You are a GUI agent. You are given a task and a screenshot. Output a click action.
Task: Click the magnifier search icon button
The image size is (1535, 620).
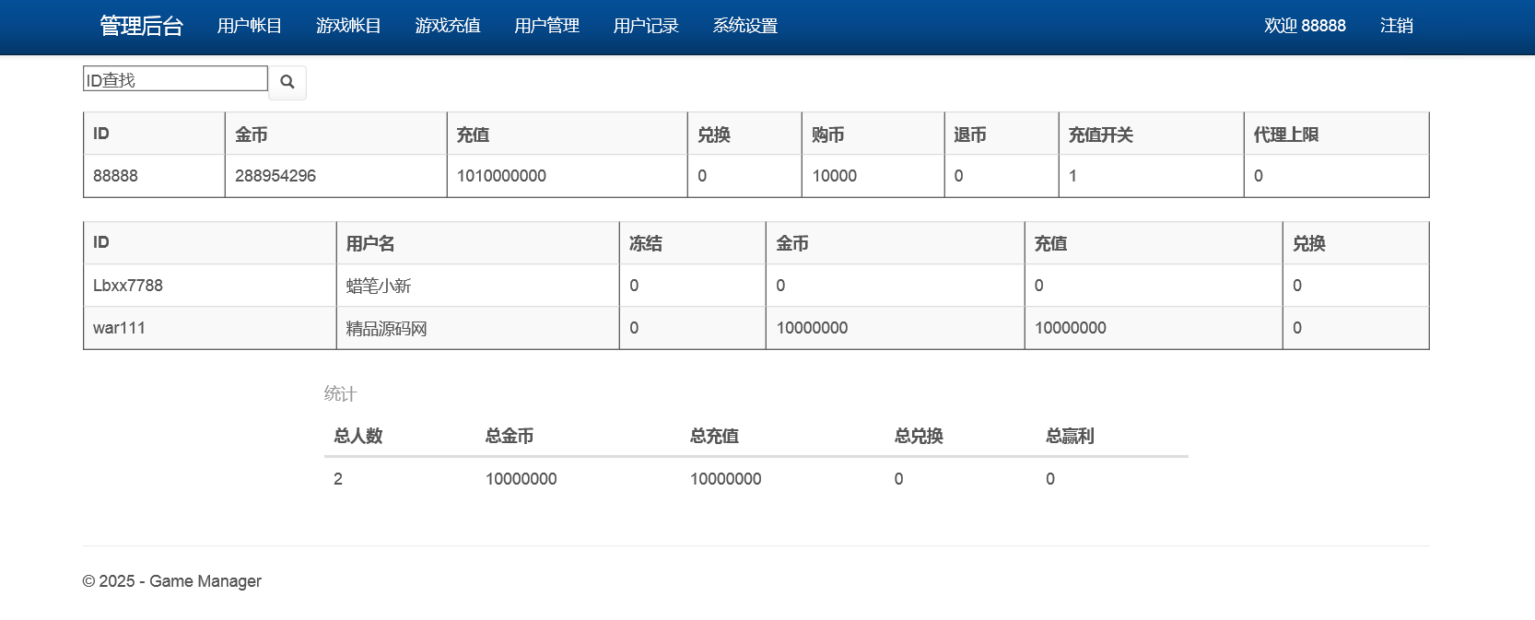287,82
